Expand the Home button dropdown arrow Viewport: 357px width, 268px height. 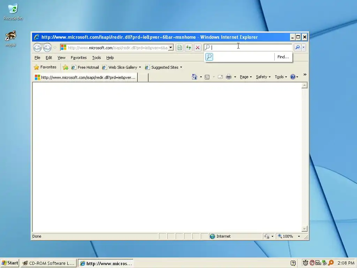pos(201,77)
